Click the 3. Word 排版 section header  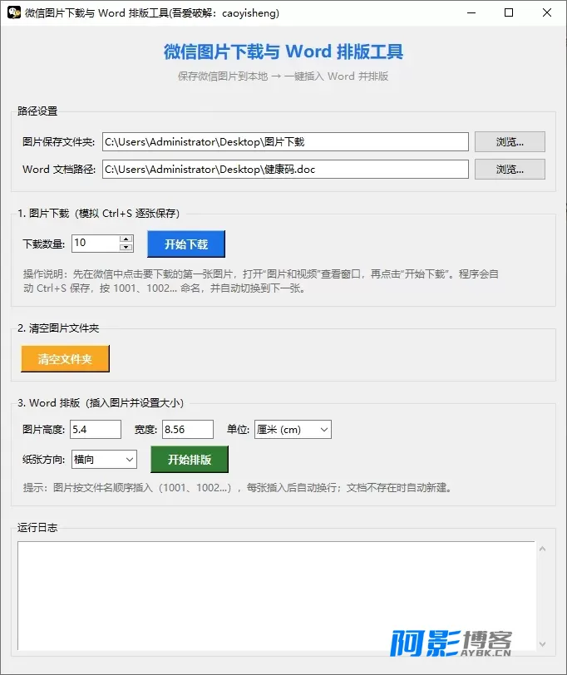click(x=101, y=403)
